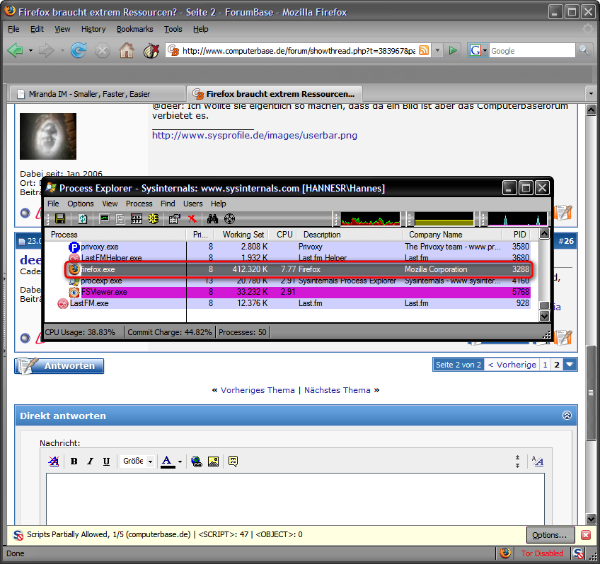Screen dimensions: 600x564
Task: Click the green Go arrow beside URL
Action: click(x=453, y=50)
